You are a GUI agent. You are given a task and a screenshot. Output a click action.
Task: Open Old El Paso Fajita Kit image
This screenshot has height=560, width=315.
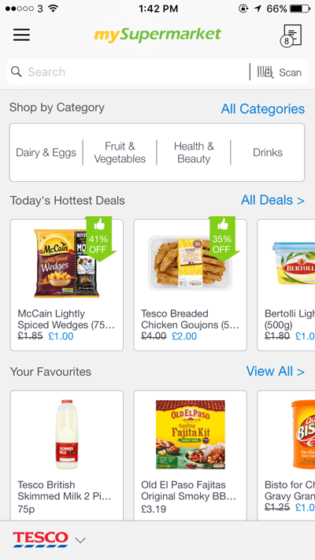click(x=191, y=435)
